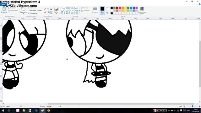
Task: Pick the dark red color swatch
Action: click(x=117, y=8)
